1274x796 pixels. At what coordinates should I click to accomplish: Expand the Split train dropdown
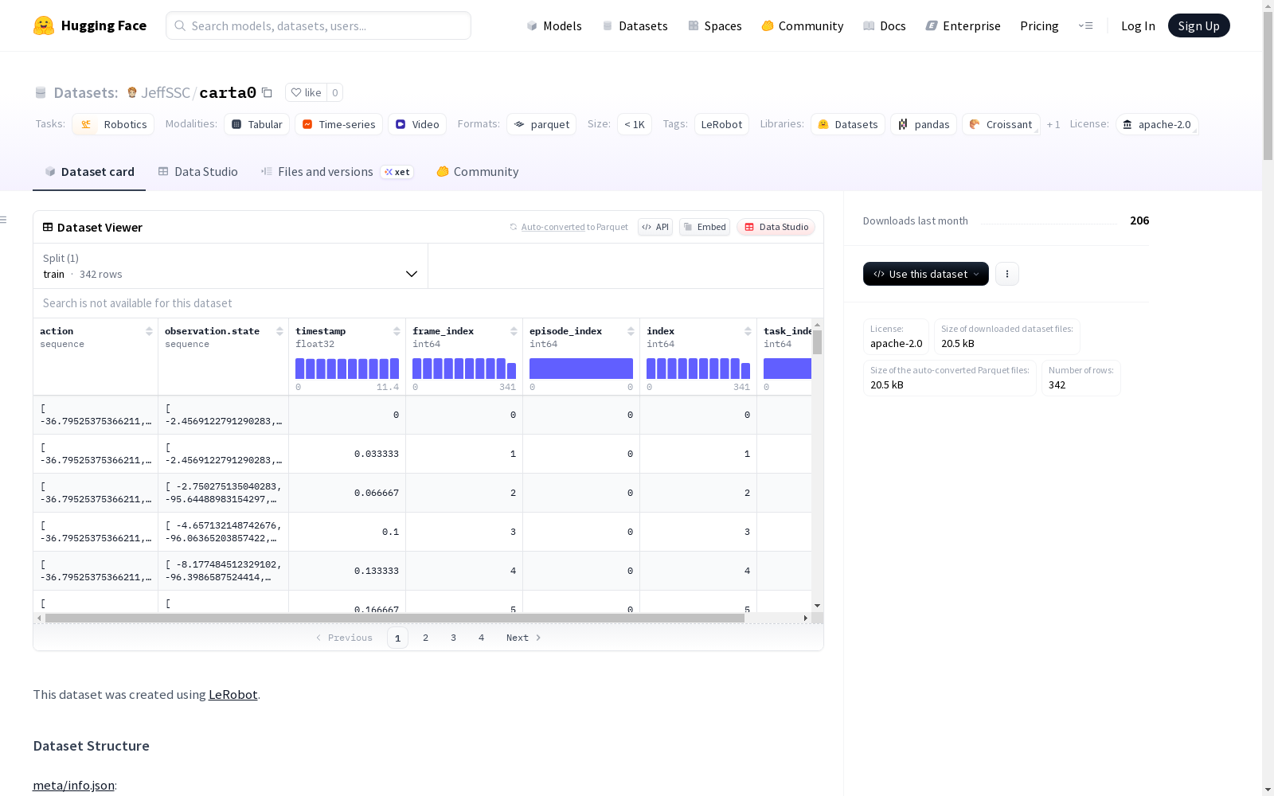pos(231,266)
